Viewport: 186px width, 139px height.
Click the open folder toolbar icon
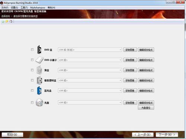pyautogui.click(x=7, y=21)
